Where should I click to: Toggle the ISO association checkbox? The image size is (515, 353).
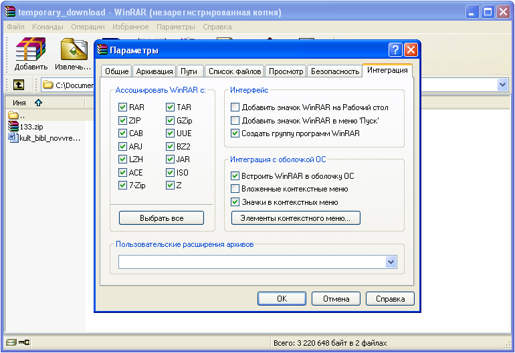(x=170, y=172)
